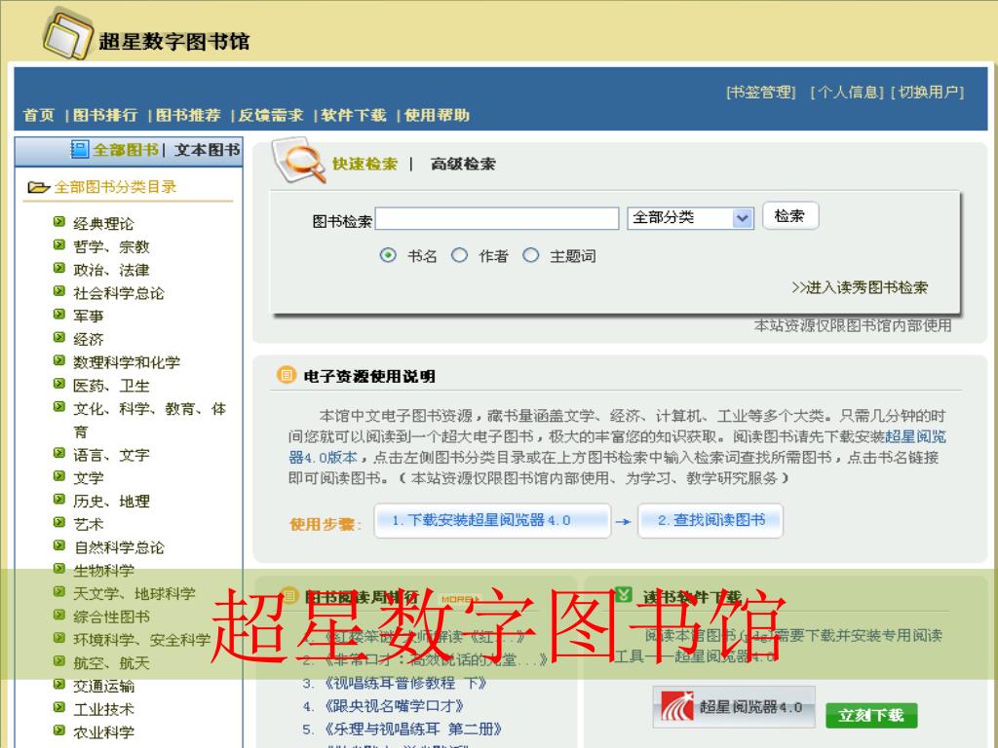
Task: Click the green icon next to 经济
Action: [x=59, y=337]
